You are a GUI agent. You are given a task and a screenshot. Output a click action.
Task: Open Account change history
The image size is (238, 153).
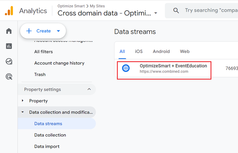tap(59, 63)
